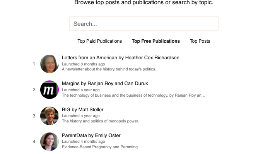Image resolution: width=270 pixels, height=154 pixels.
Task: Open Letters from an American title
Action: tap(120, 58)
